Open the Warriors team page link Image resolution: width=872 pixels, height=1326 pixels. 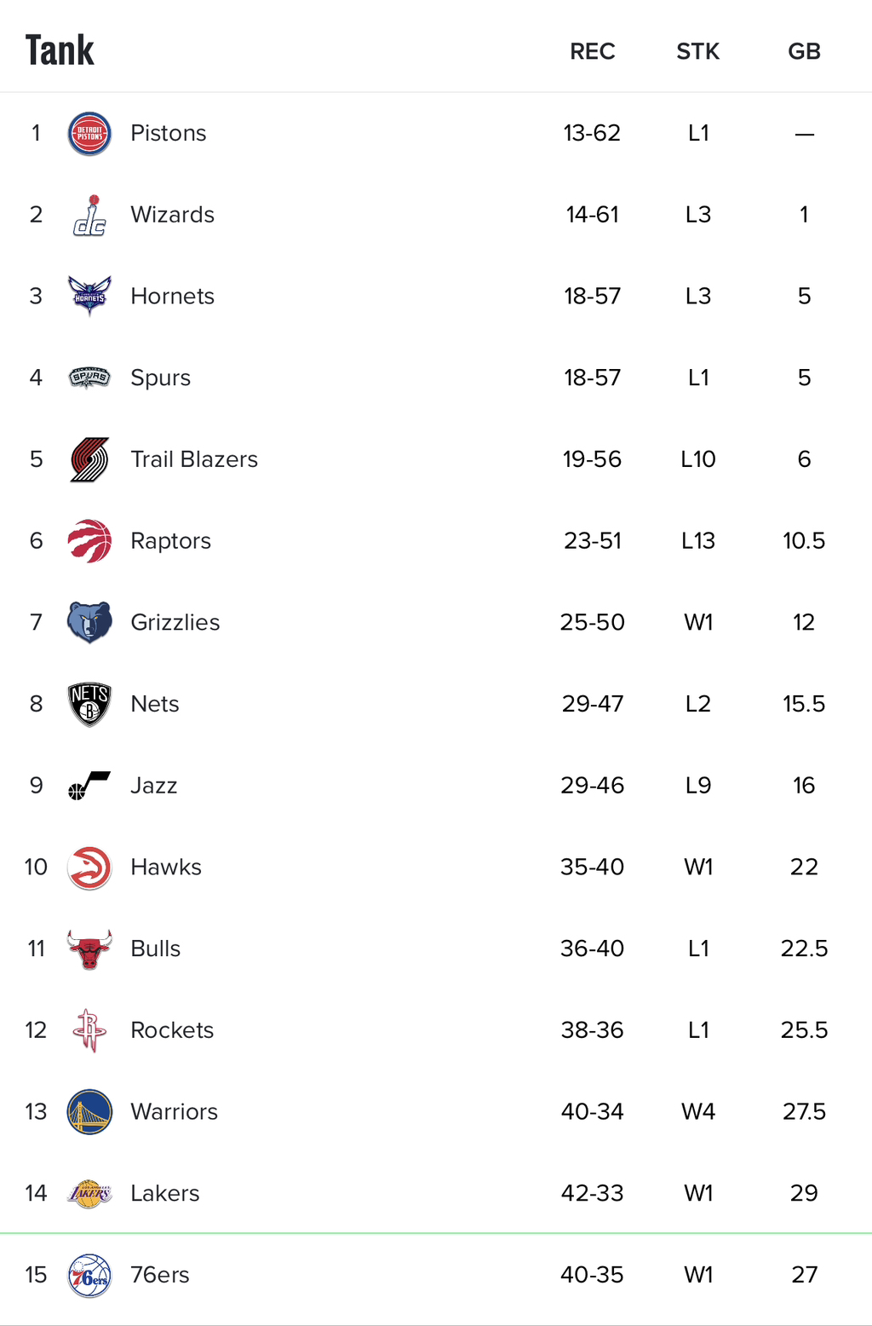pos(174,1112)
